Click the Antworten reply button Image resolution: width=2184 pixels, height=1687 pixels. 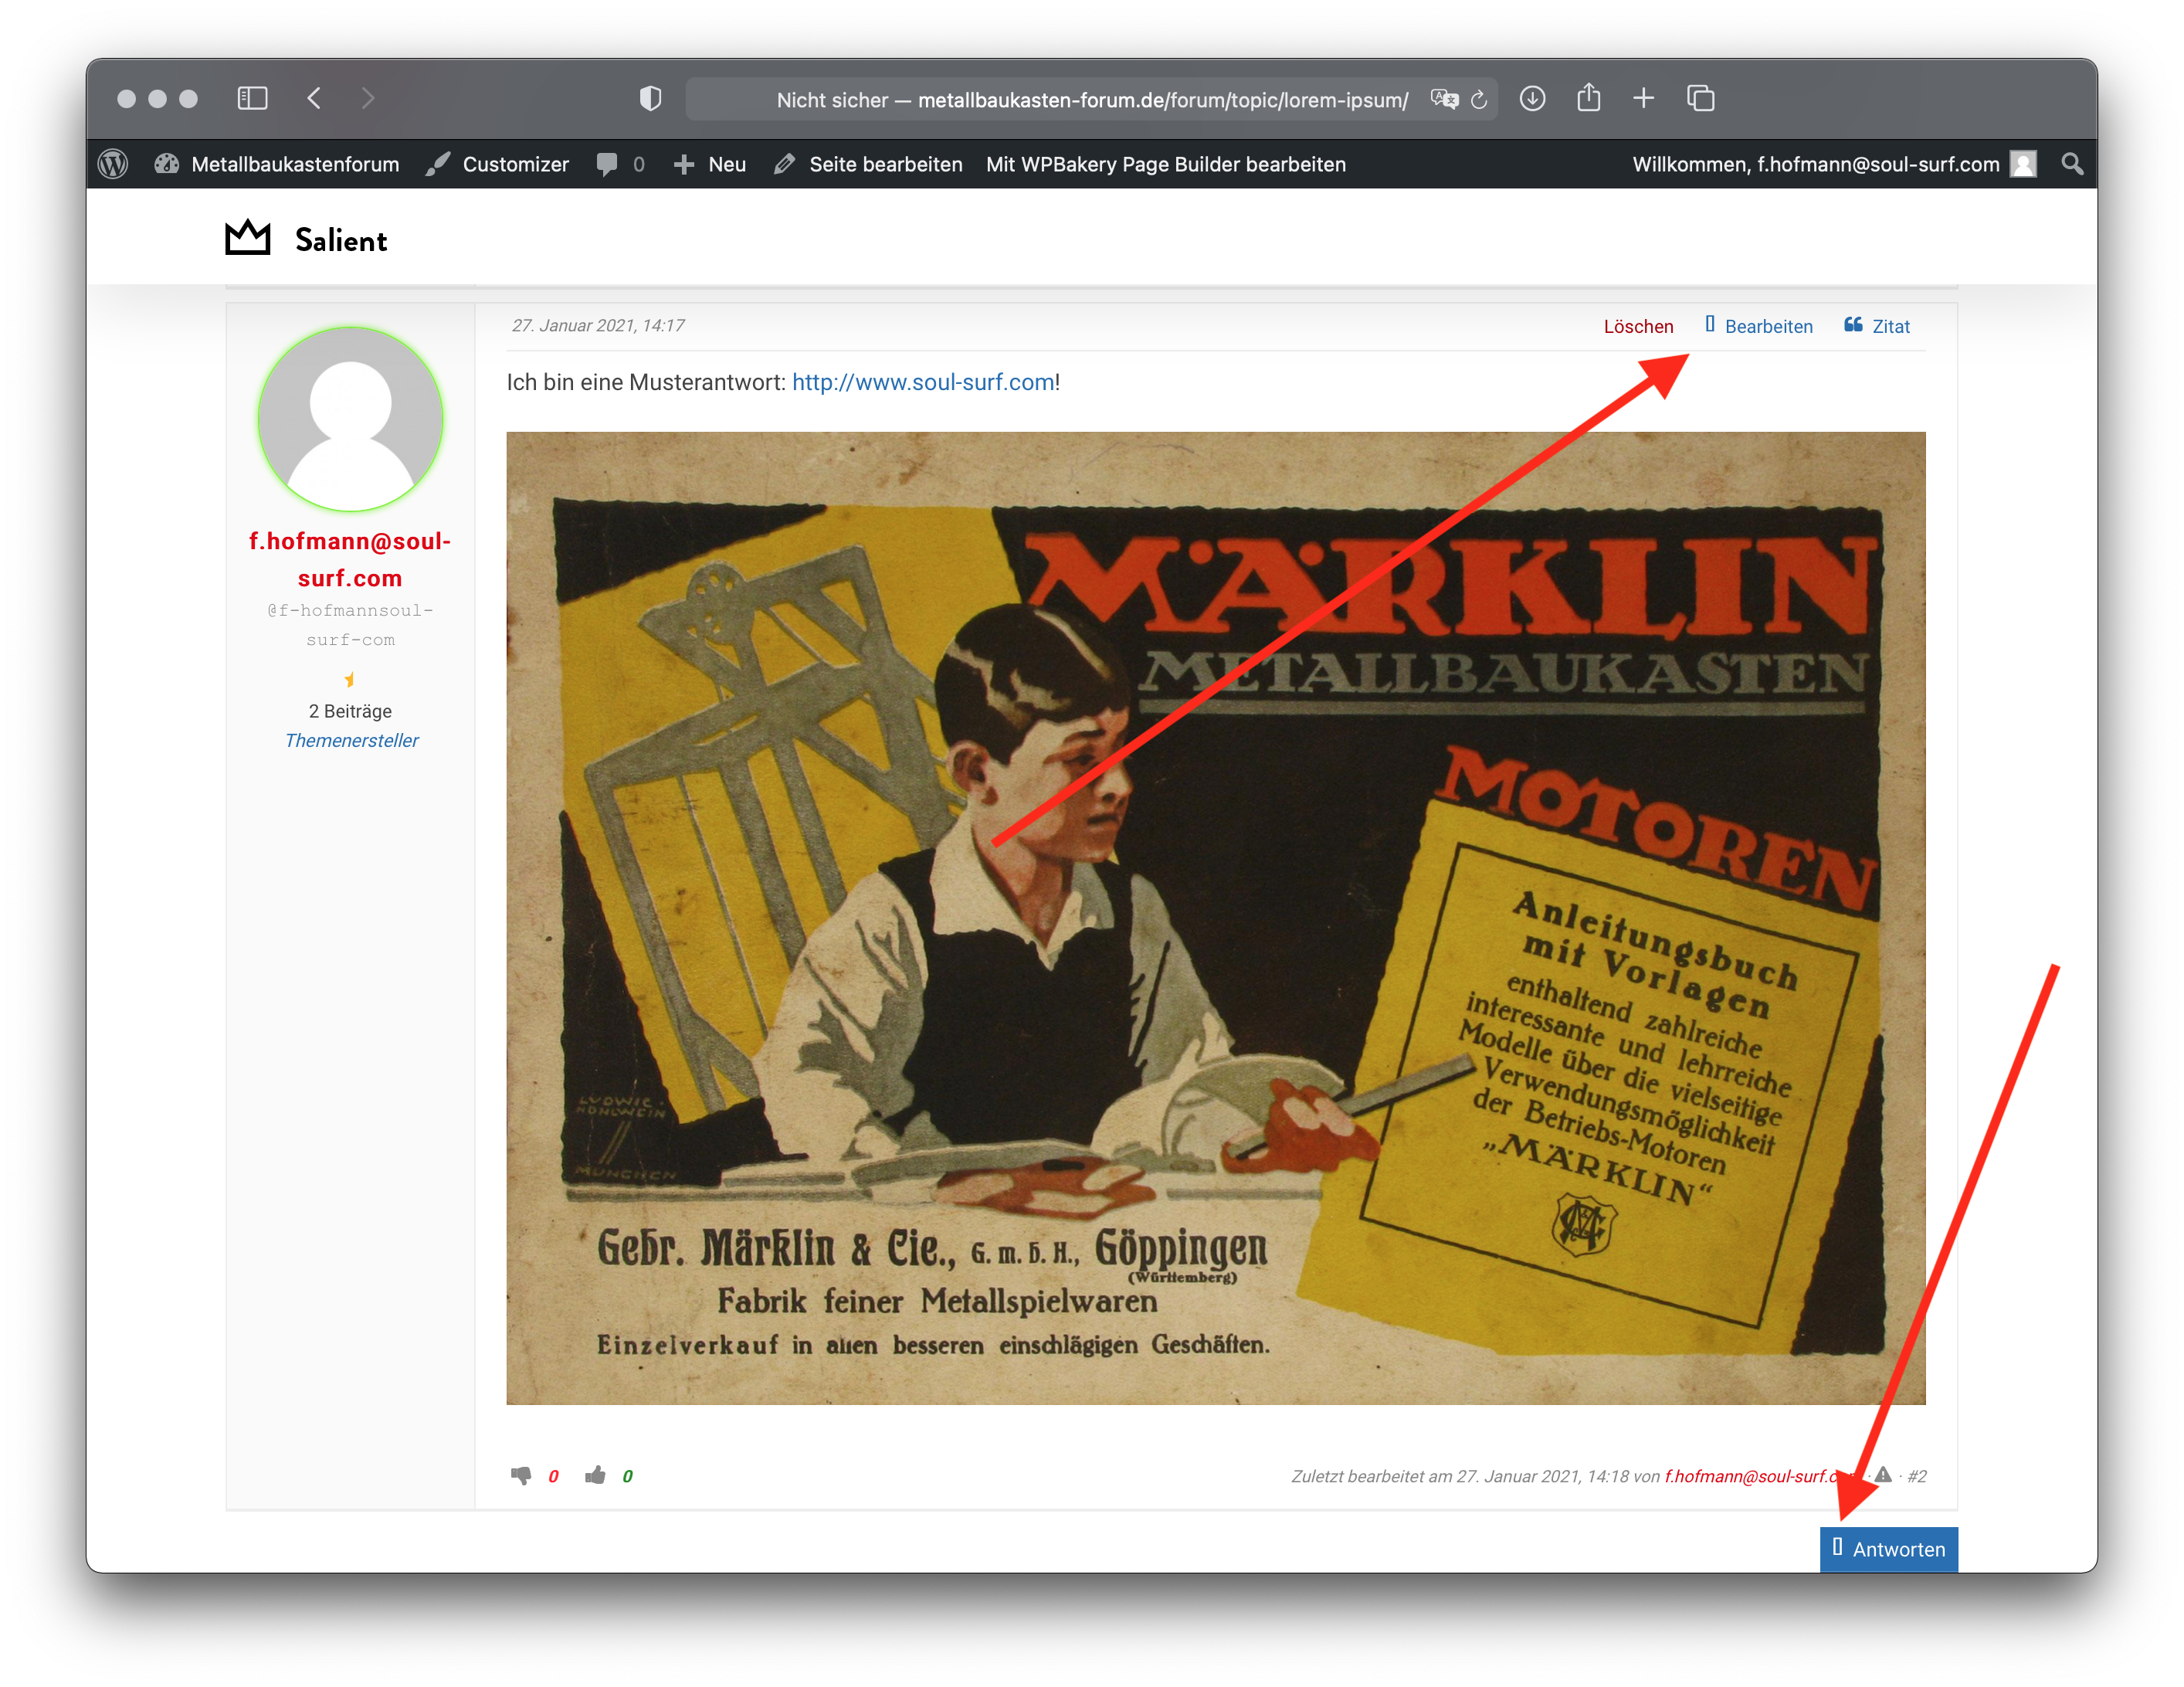tap(1888, 1549)
